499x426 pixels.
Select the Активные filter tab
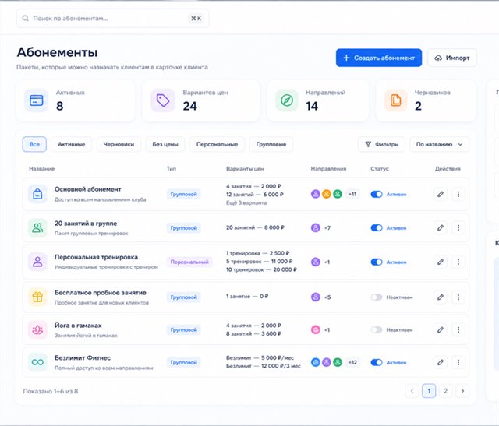pyautogui.click(x=71, y=144)
